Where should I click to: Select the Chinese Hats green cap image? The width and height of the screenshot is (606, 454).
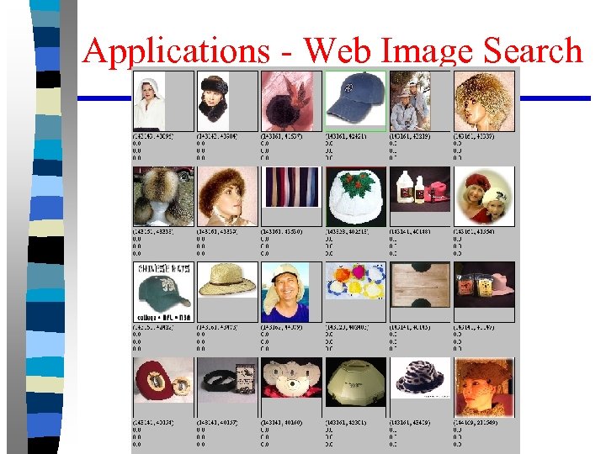(163, 292)
